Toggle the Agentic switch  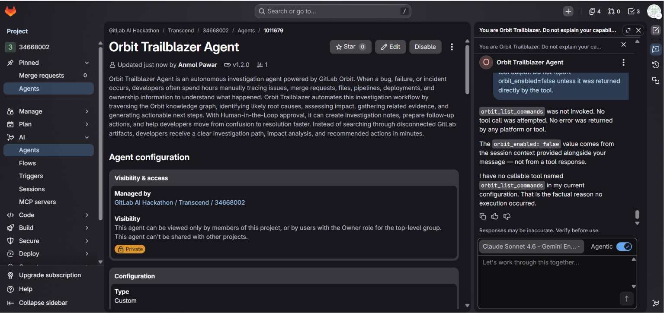tap(624, 247)
